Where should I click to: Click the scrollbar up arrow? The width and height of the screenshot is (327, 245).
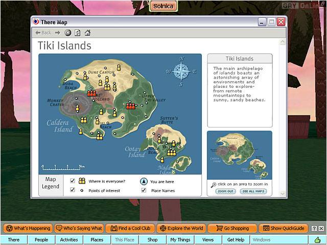[283, 42]
